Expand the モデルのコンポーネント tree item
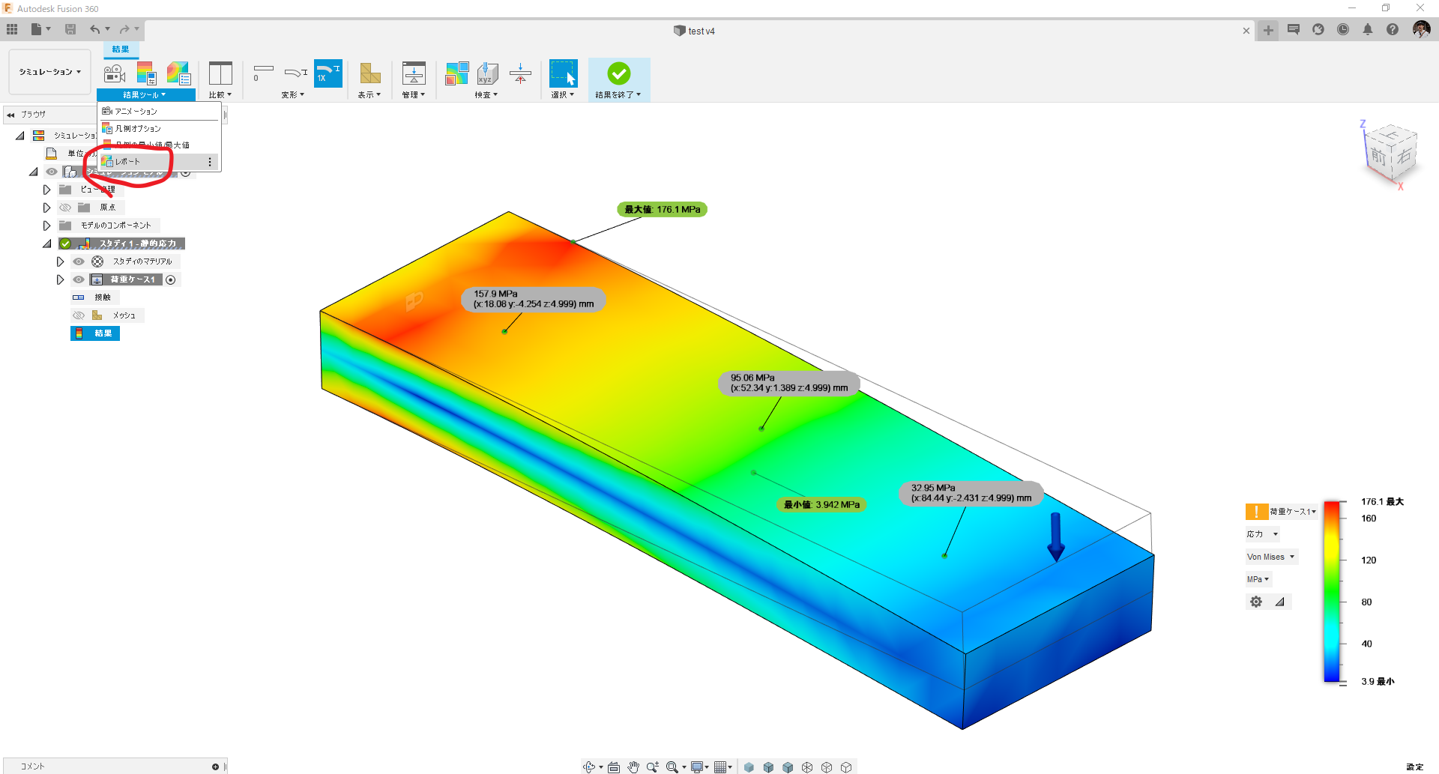The image size is (1439, 774). click(x=46, y=225)
